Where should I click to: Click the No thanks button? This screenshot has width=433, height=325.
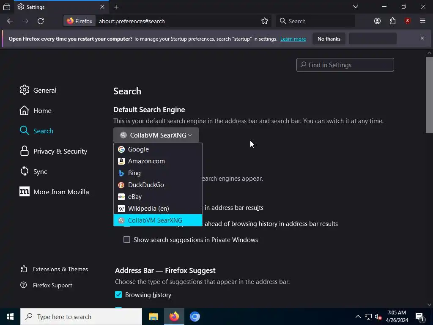pyautogui.click(x=329, y=39)
